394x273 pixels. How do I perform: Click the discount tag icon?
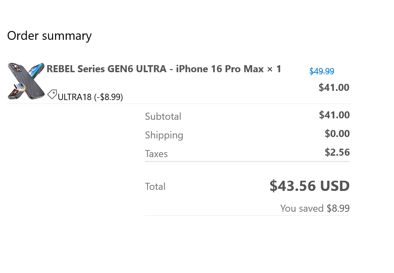(52, 94)
